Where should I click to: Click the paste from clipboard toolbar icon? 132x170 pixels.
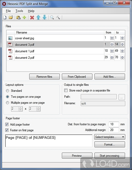tap(18, 17)
